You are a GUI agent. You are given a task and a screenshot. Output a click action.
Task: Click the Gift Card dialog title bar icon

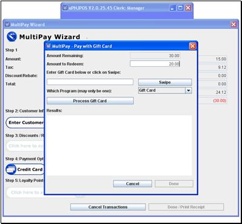(49, 46)
